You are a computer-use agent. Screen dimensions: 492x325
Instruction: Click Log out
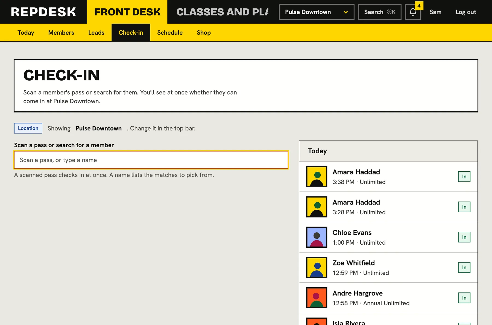click(466, 12)
